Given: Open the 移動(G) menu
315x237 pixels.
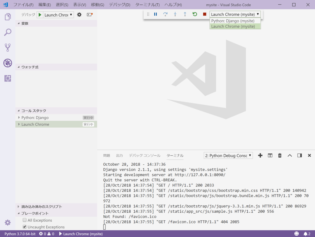Looking at the screenshot, I should [x=98, y=5].
